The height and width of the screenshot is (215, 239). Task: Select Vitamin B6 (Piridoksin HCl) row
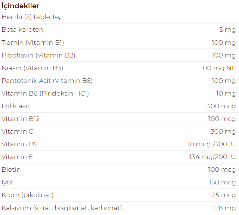point(119,93)
